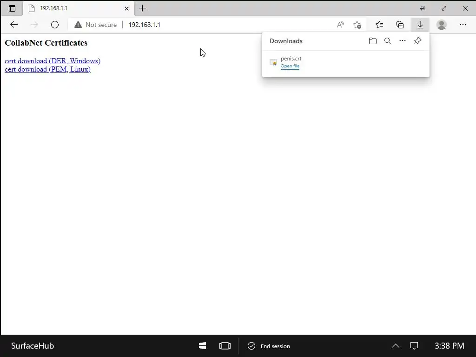Viewport: 476px width, 357px height.
Task: Open the tab actions menu icon
Action: coord(12,8)
